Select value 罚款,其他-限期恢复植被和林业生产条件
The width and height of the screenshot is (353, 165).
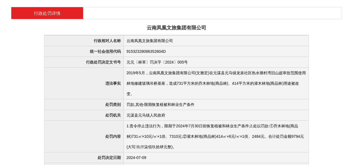click(161, 105)
